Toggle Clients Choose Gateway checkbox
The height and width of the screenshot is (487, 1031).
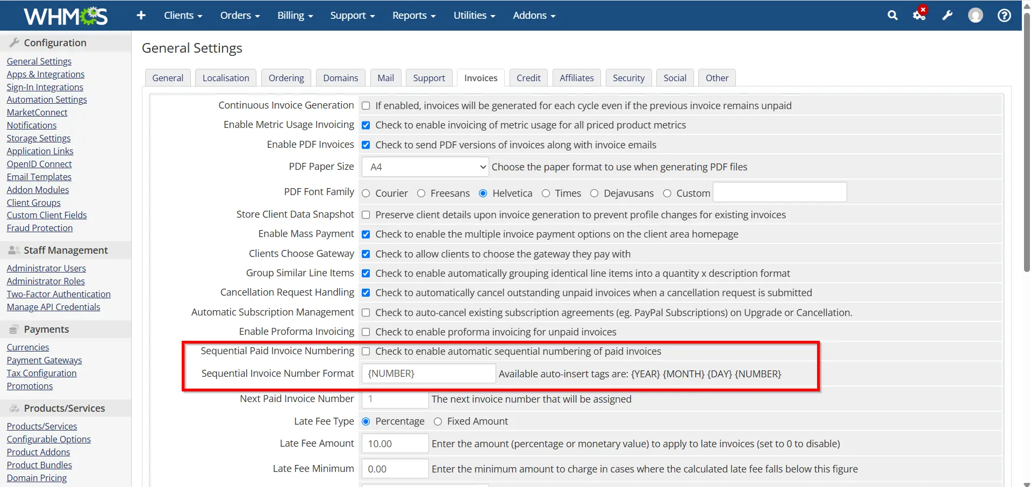(366, 254)
